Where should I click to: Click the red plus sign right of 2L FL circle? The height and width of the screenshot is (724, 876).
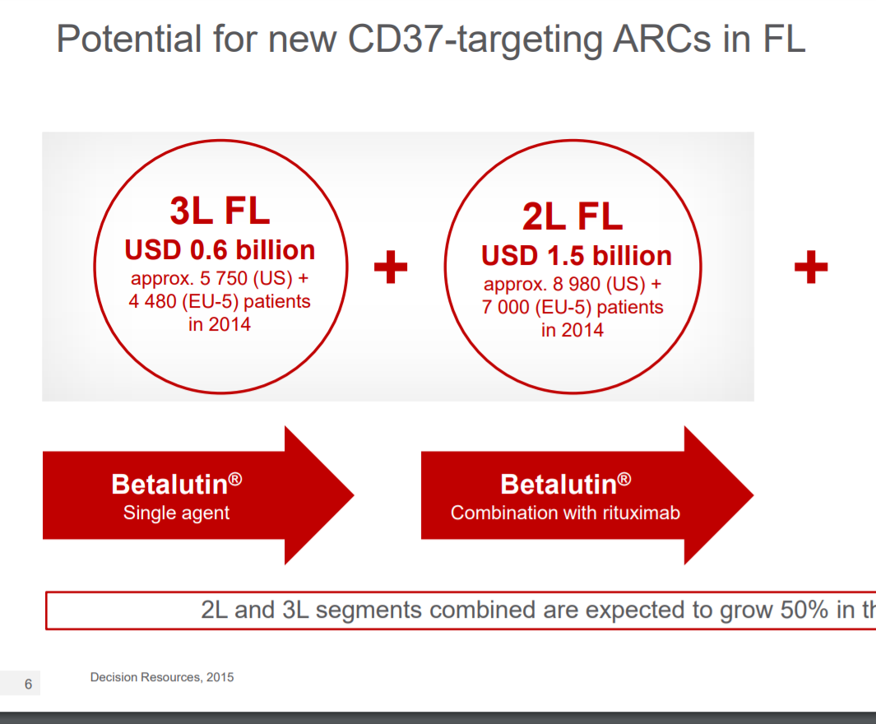811,267
